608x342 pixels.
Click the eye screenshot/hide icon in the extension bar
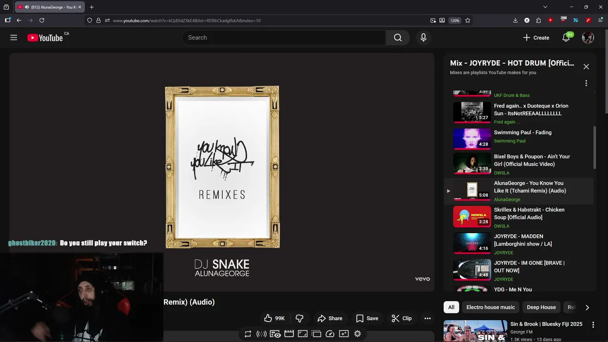[275, 334]
